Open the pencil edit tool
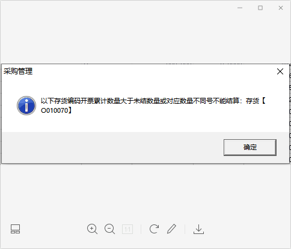This screenshot has height=249, width=291. [171, 229]
